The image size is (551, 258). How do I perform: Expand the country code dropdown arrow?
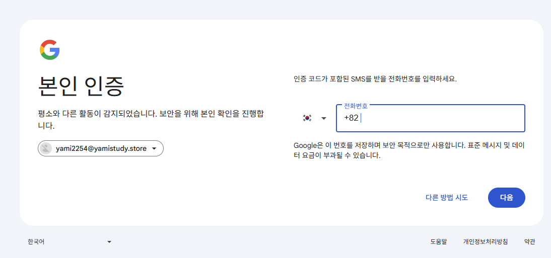(x=324, y=119)
